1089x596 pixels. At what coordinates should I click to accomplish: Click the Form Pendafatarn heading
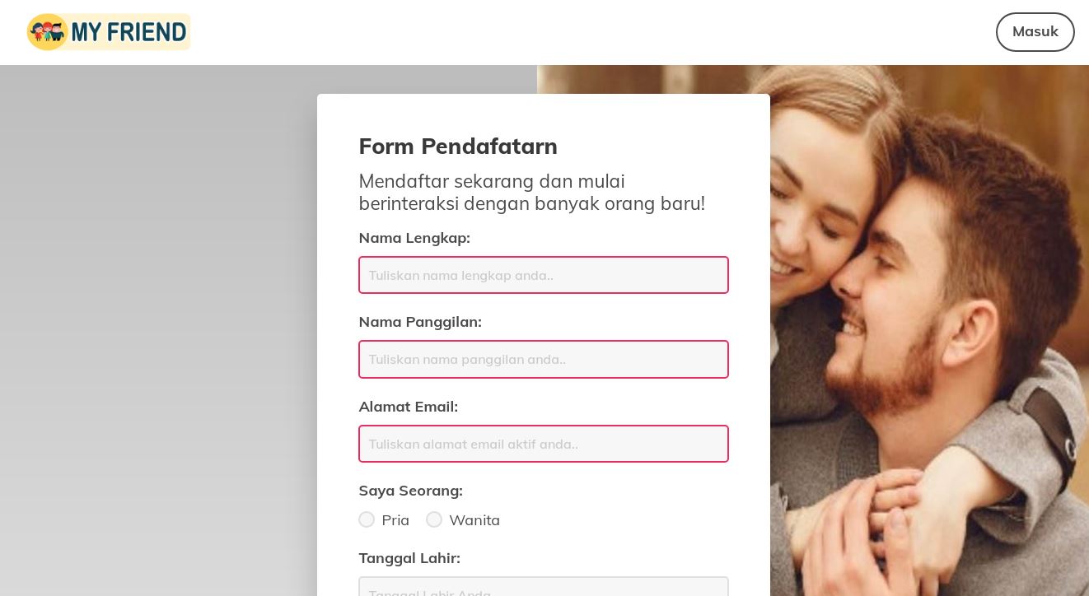tap(458, 147)
